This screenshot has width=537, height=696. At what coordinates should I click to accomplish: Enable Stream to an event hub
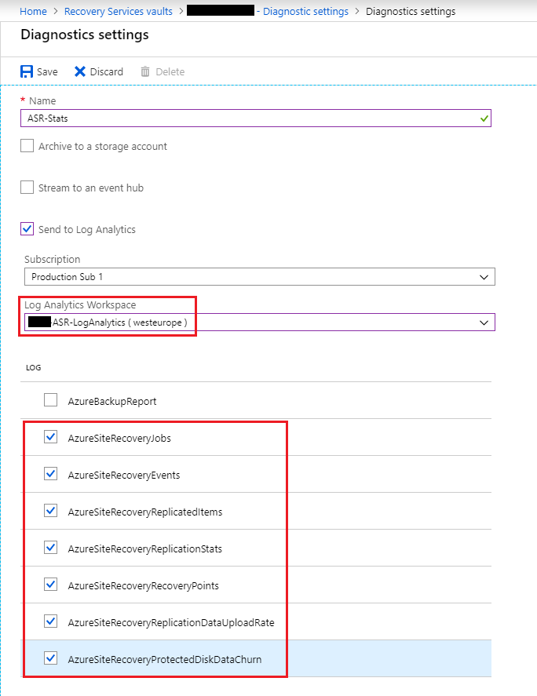(x=27, y=188)
